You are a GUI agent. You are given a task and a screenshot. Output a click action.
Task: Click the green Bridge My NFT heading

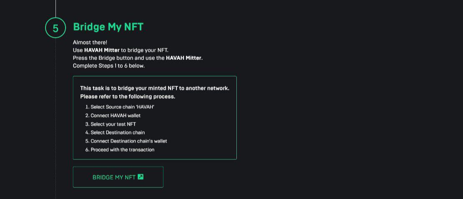click(108, 27)
